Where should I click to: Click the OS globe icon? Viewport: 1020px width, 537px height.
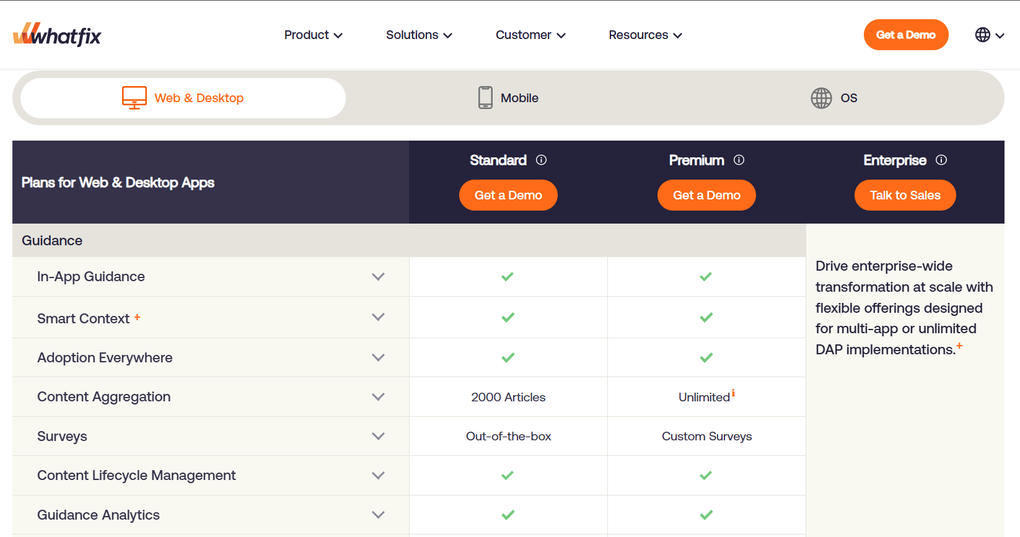821,98
